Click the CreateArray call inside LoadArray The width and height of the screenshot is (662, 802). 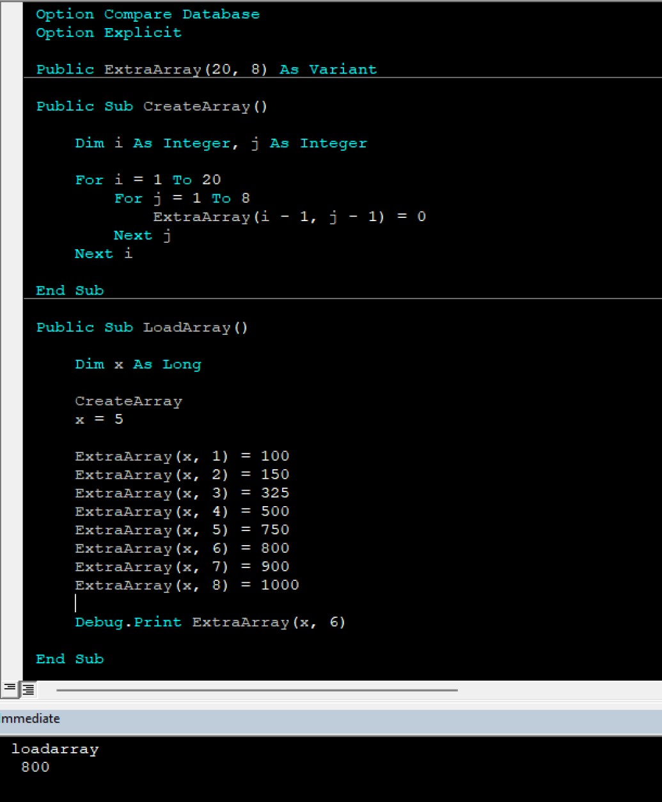coord(129,402)
